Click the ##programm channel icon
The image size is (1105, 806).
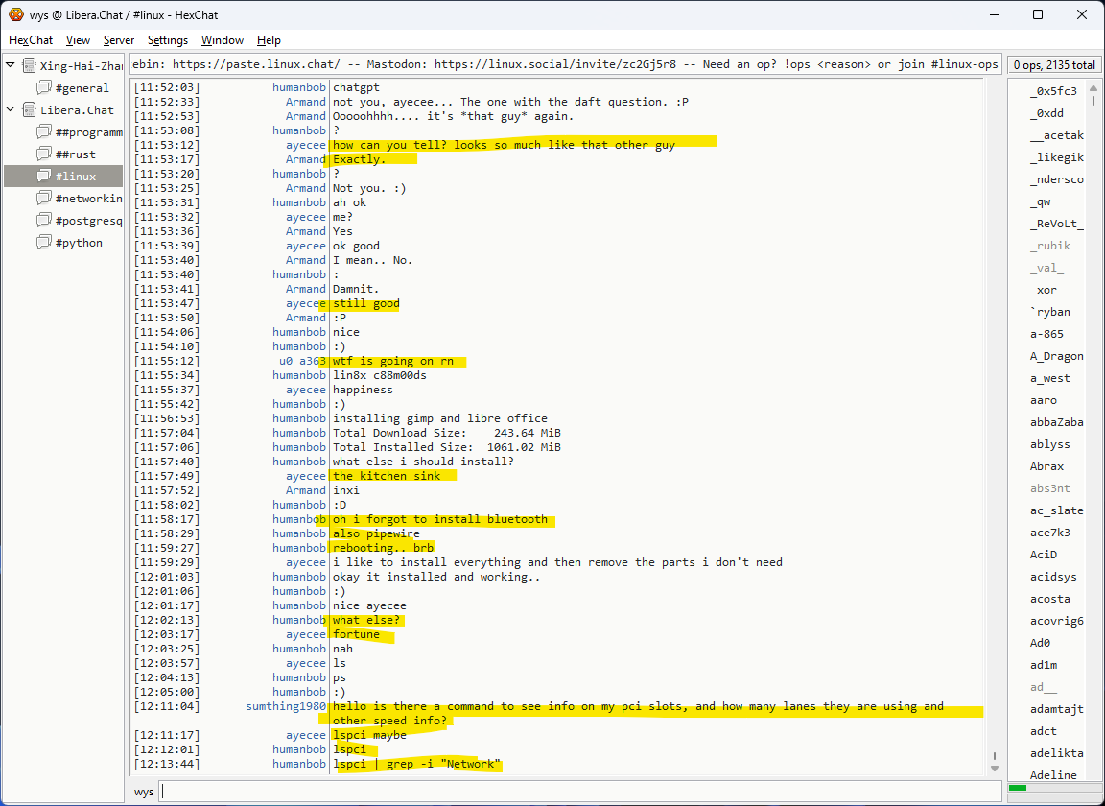44,132
